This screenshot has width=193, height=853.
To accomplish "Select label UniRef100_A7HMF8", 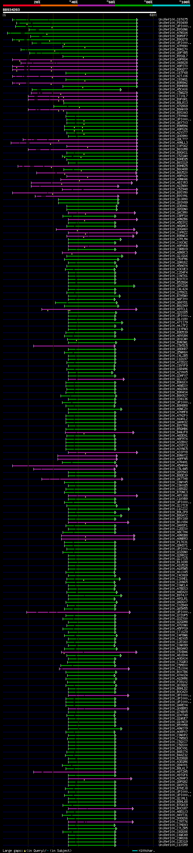I will [x=173, y=412].
